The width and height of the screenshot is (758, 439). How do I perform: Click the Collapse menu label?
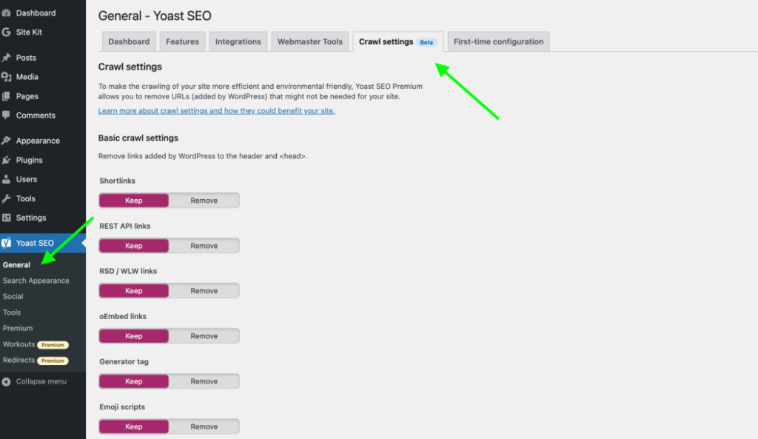click(41, 381)
